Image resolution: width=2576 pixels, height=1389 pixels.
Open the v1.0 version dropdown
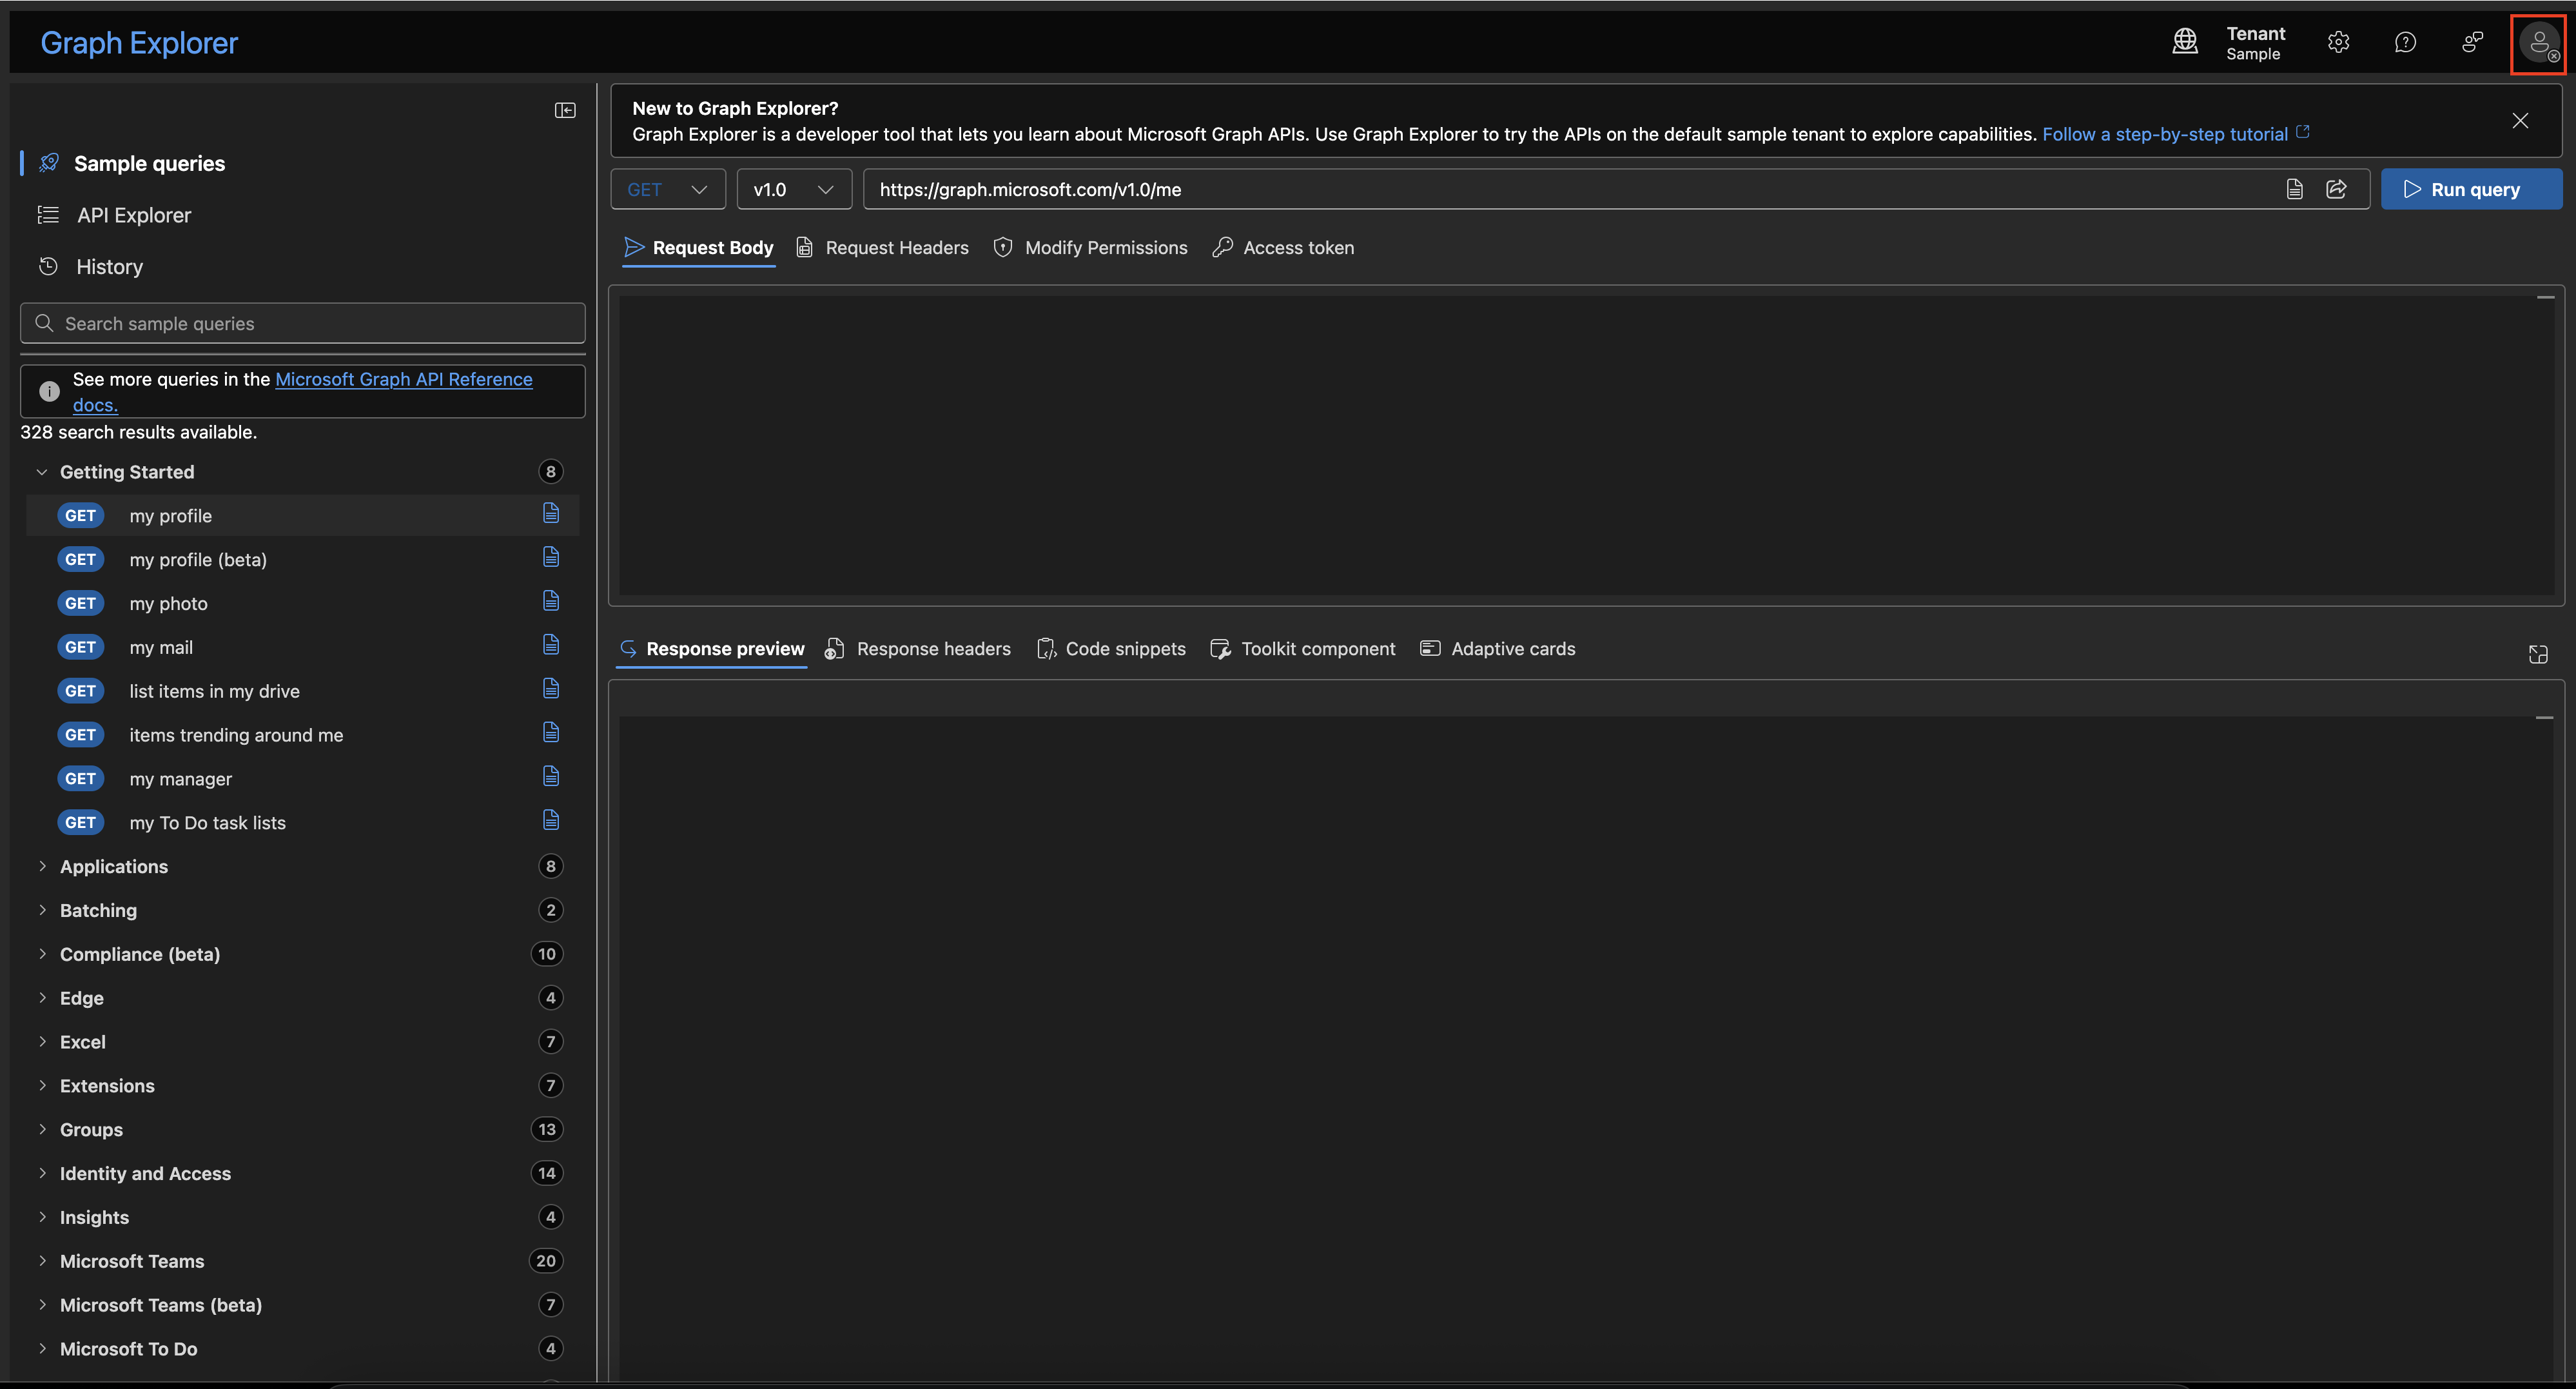point(793,189)
